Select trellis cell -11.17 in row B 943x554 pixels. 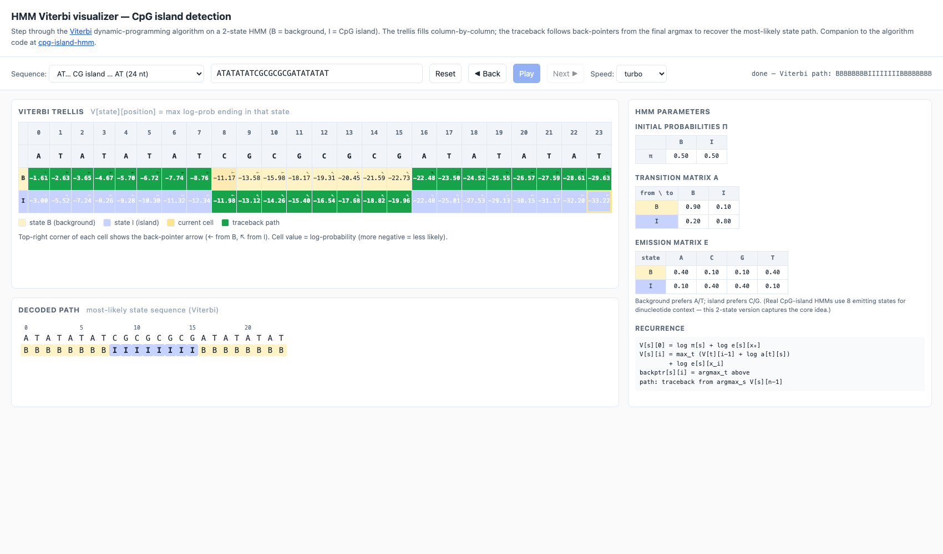224,178
